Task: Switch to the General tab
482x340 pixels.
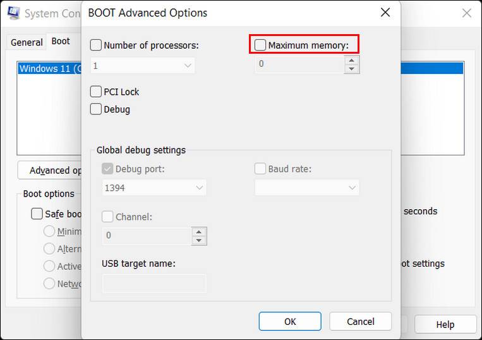Action: [x=27, y=42]
